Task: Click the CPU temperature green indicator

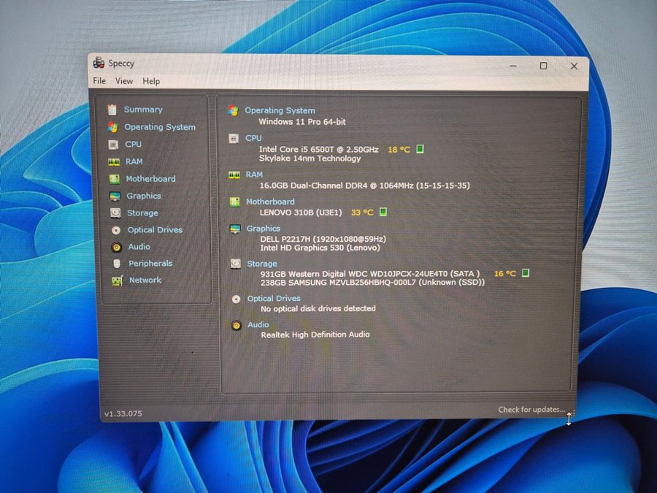Action: (420, 150)
